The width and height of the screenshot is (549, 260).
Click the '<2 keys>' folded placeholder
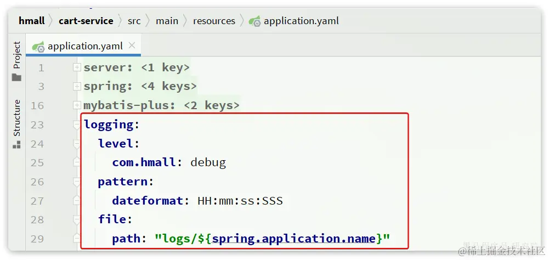pos(212,105)
